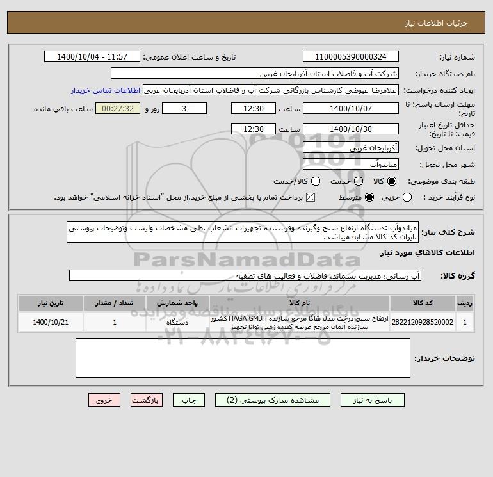
Task: Choose the متوسط purchase process option
Action: pos(369,197)
